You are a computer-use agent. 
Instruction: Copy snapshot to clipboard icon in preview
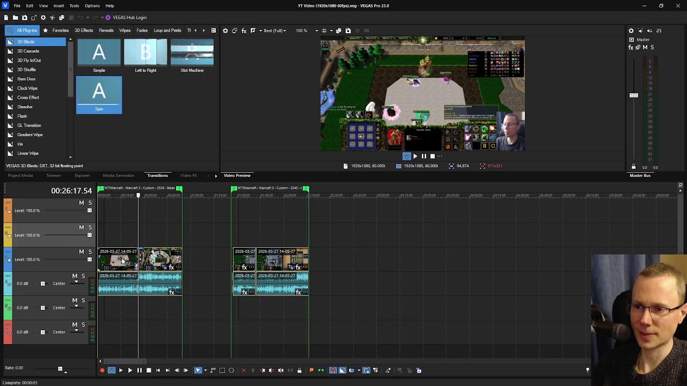pyautogui.click(x=339, y=31)
